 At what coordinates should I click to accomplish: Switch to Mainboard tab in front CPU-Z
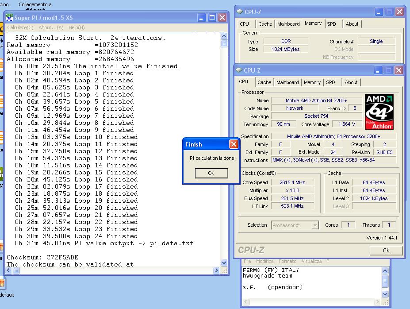(287, 82)
